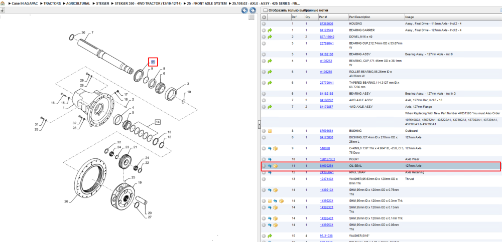
Task: Click the Qty column header
Action: [311, 17]
